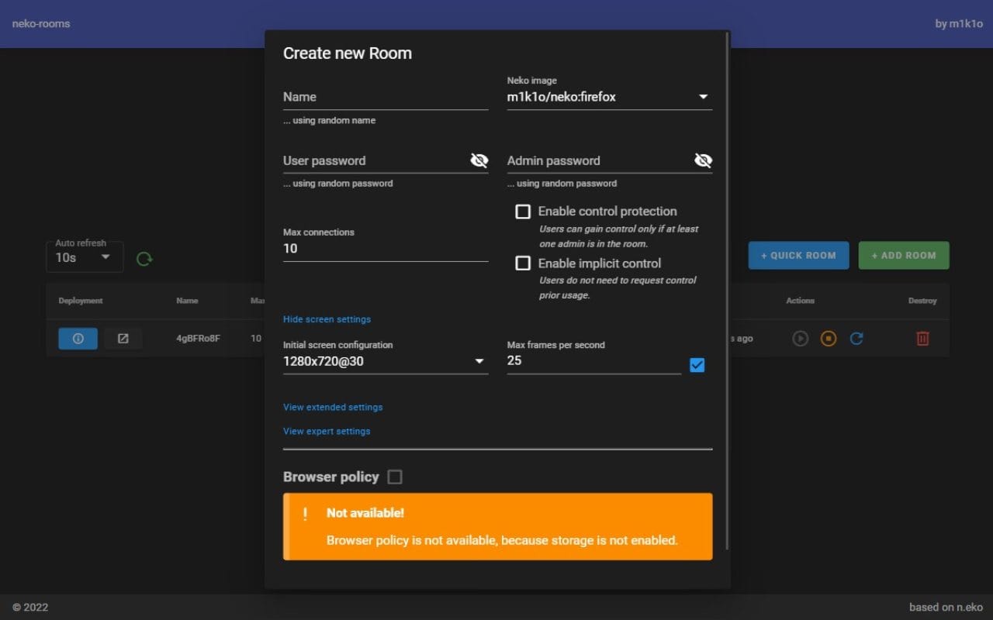The image size is (993, 620).
Task: Start the 4gBFRo8F room
Action: tap(800, 338)
